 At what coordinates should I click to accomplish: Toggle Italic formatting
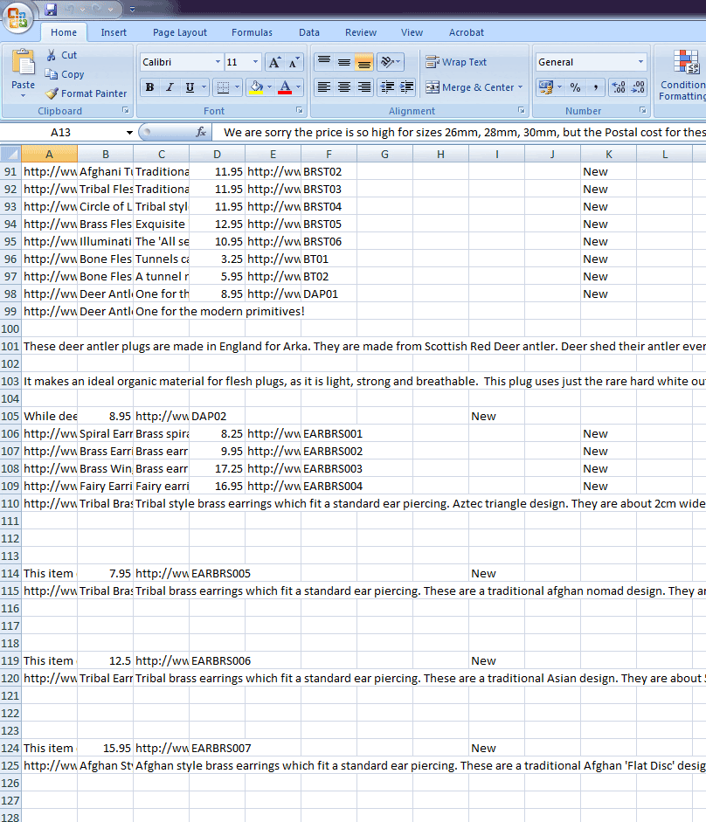pos(170,87)
